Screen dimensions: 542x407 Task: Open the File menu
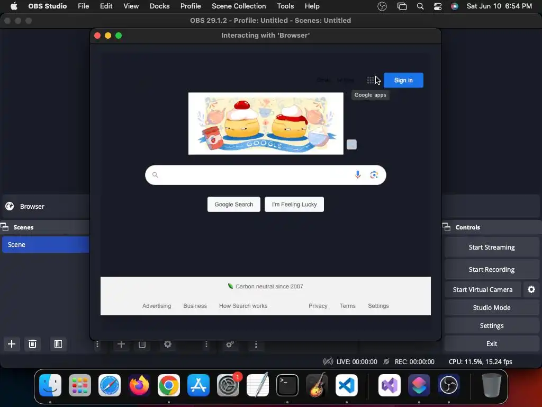pyautogui.click(x=83, y=6)
